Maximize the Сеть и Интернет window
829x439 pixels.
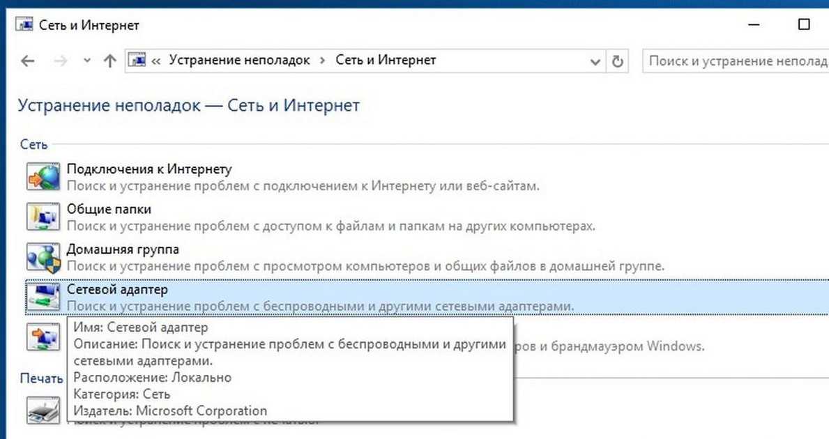click(x=804, y=24)
